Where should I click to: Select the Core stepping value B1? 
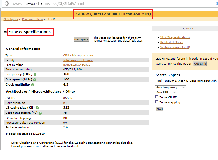click(65, 103)
